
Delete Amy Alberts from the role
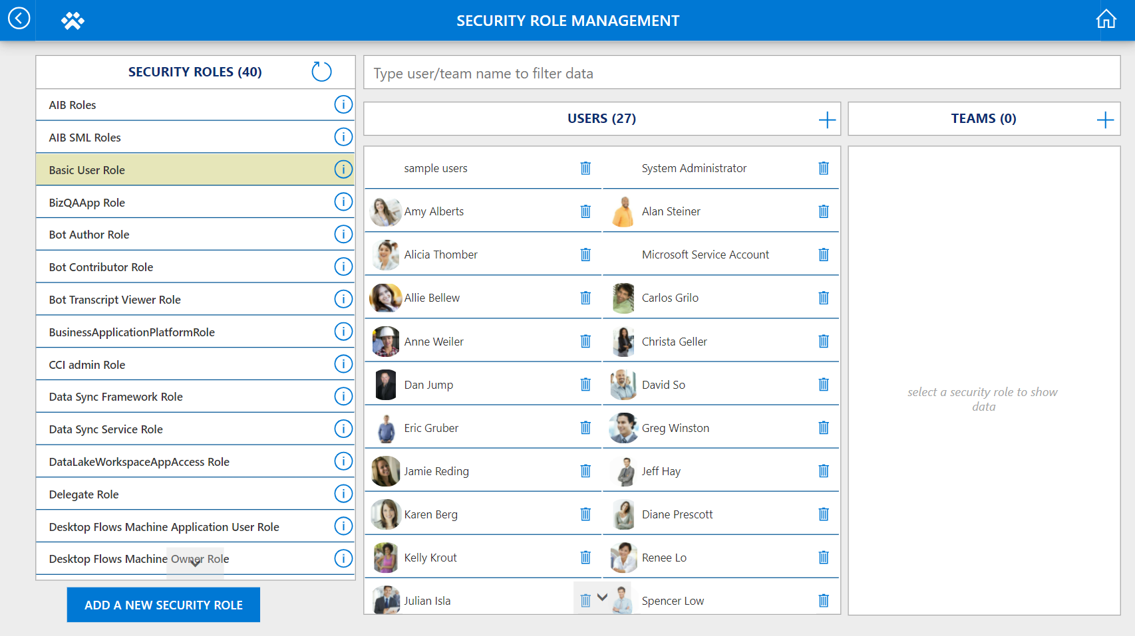point(585,211)
